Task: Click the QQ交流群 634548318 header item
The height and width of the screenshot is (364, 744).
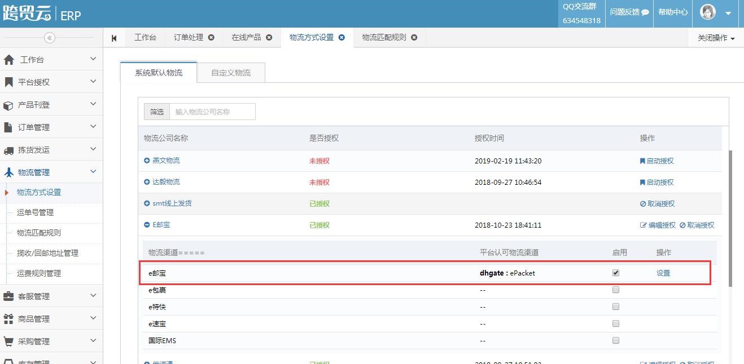Action: click(581, 14)
